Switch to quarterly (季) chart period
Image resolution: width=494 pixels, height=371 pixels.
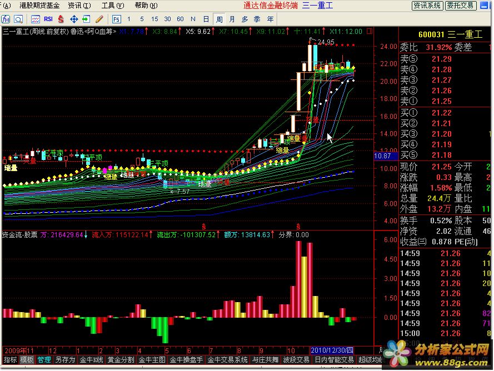(x=257, y=19)
